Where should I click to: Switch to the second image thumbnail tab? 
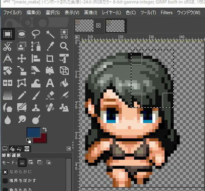tap(115, 26)
